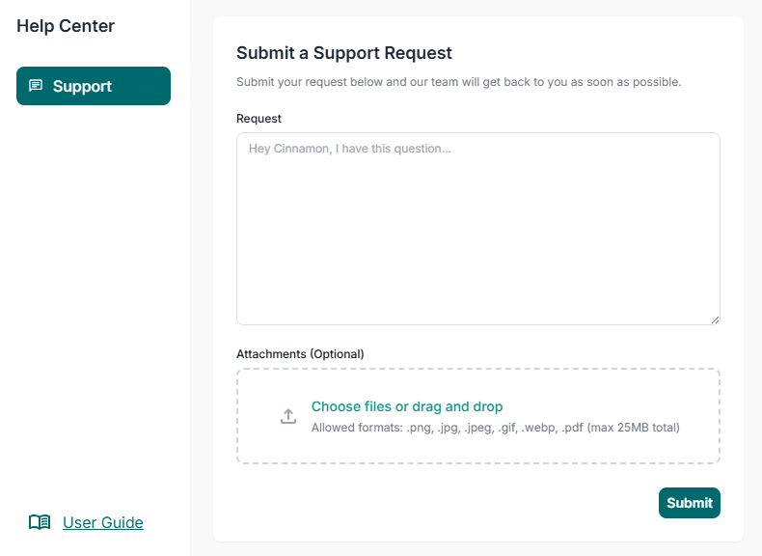The height and width of the screenshot is (556, 762).
Task: Click the underlined "User Guide" text
Action: 103,522
